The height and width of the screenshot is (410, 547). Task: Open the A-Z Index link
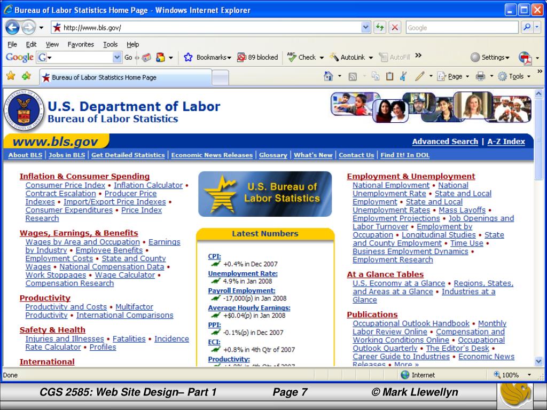[506, 141]
